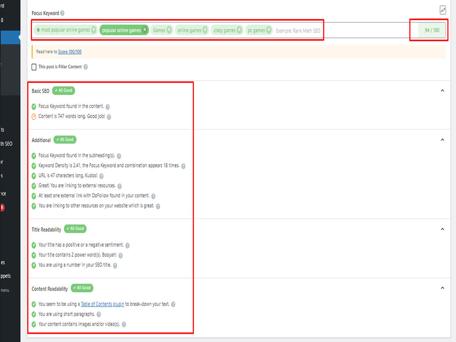This screenshot has height=342, width=456.
Task: Open the 'Score 100/100' link
Action: point(70,52)
